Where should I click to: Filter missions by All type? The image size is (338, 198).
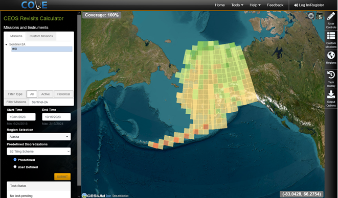pyautogui.click(x=32, y=94)
